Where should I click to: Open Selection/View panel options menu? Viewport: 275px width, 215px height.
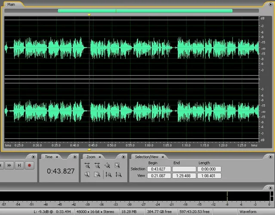click(271, 156)
